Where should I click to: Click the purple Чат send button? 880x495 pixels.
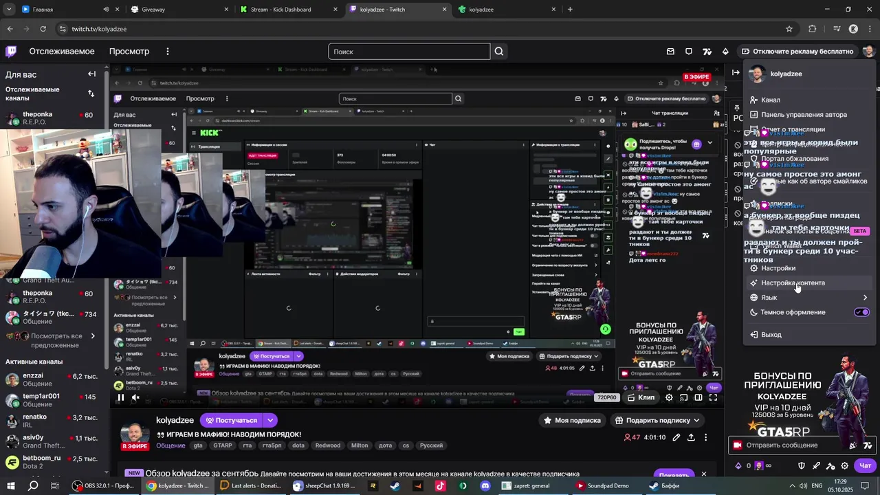[866, 465]
